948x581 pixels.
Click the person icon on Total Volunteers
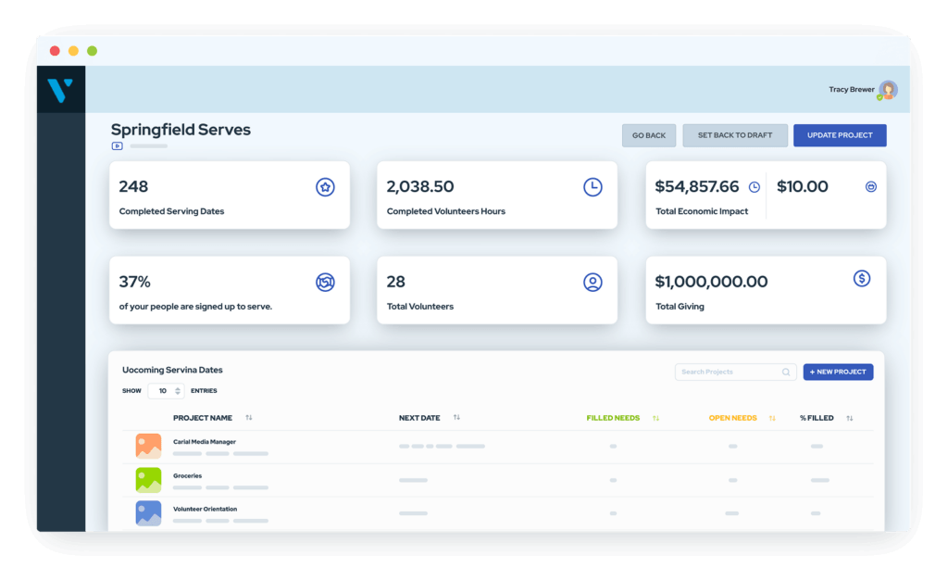click(592, 282)
